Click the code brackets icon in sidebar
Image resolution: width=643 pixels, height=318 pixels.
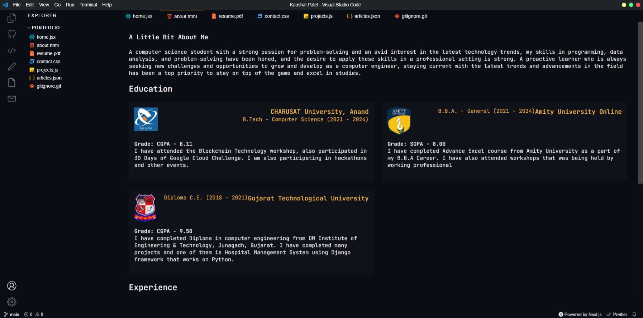12,50
